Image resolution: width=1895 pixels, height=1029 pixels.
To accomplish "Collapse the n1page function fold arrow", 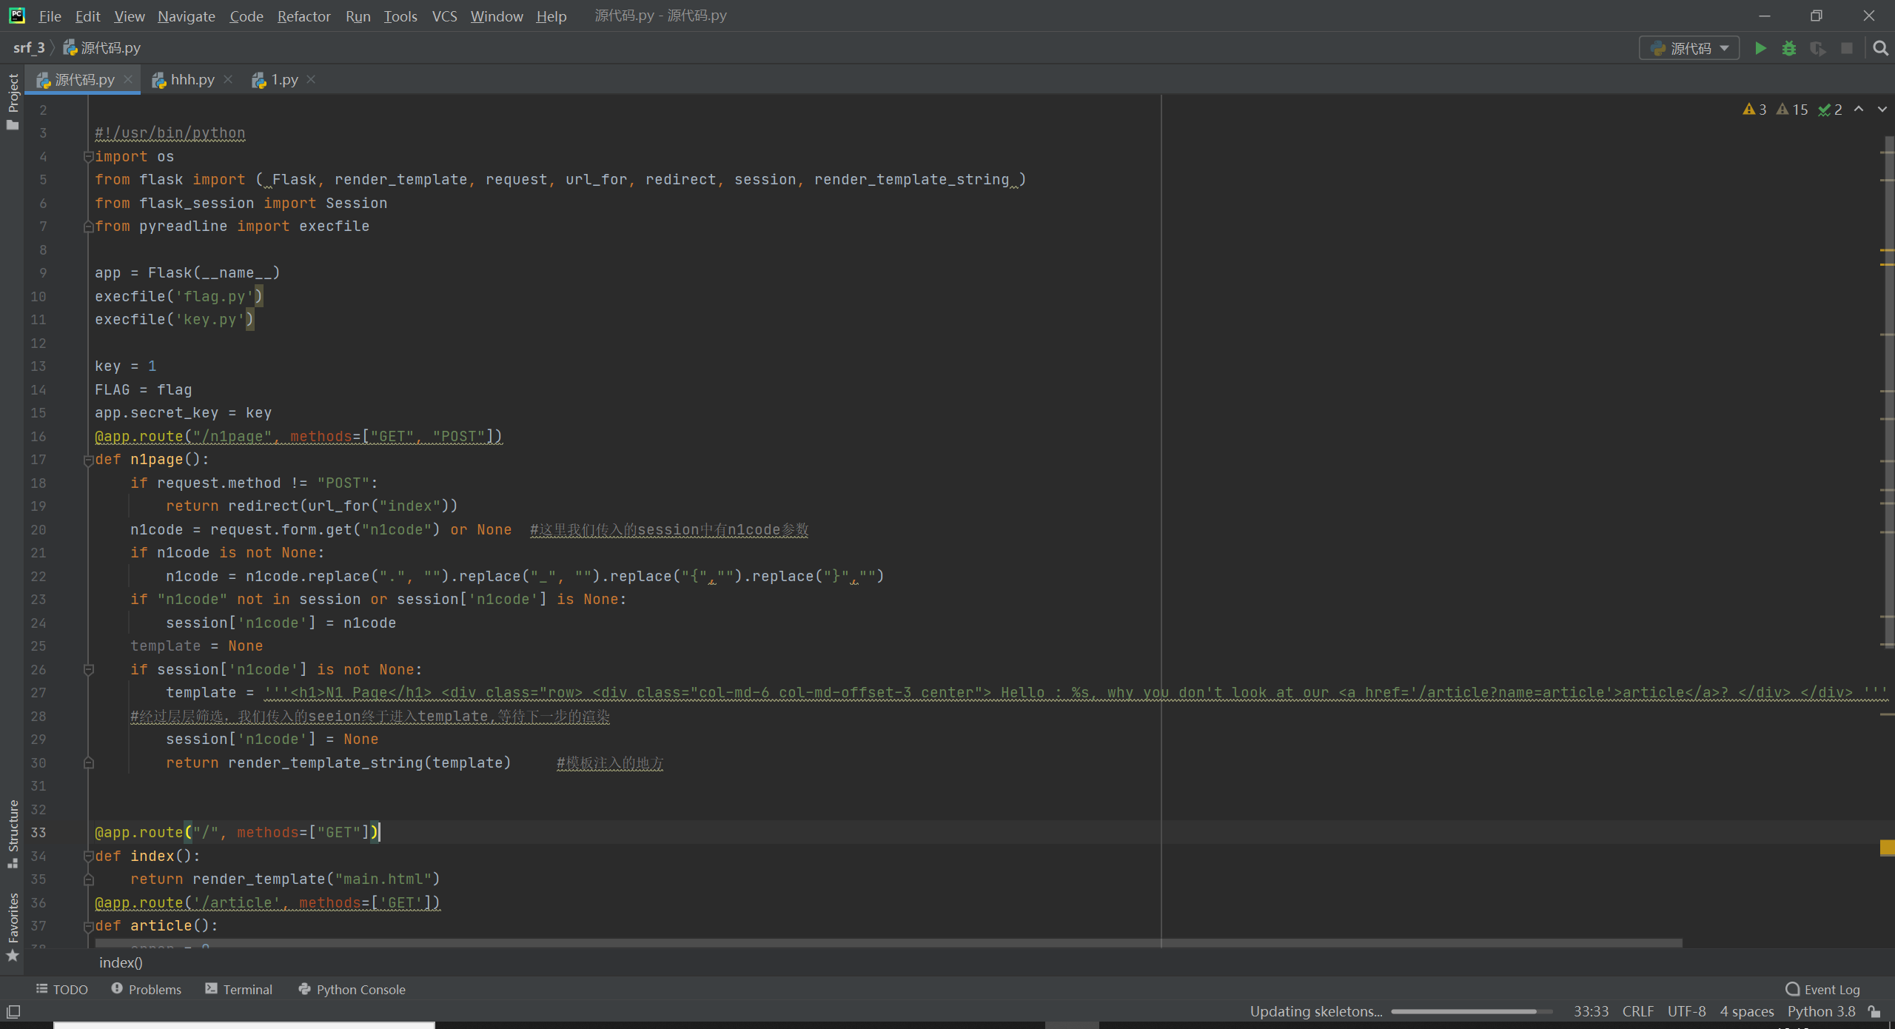I will click(x=89, y=460).
